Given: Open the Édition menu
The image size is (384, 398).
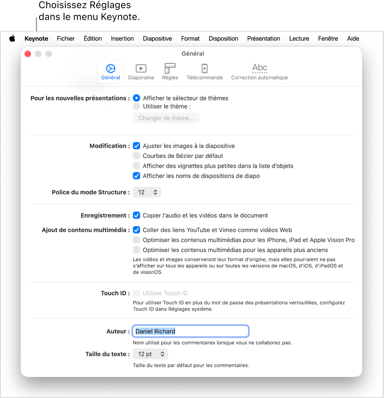Looking at the screenshot, I should [x=93, y=39].
